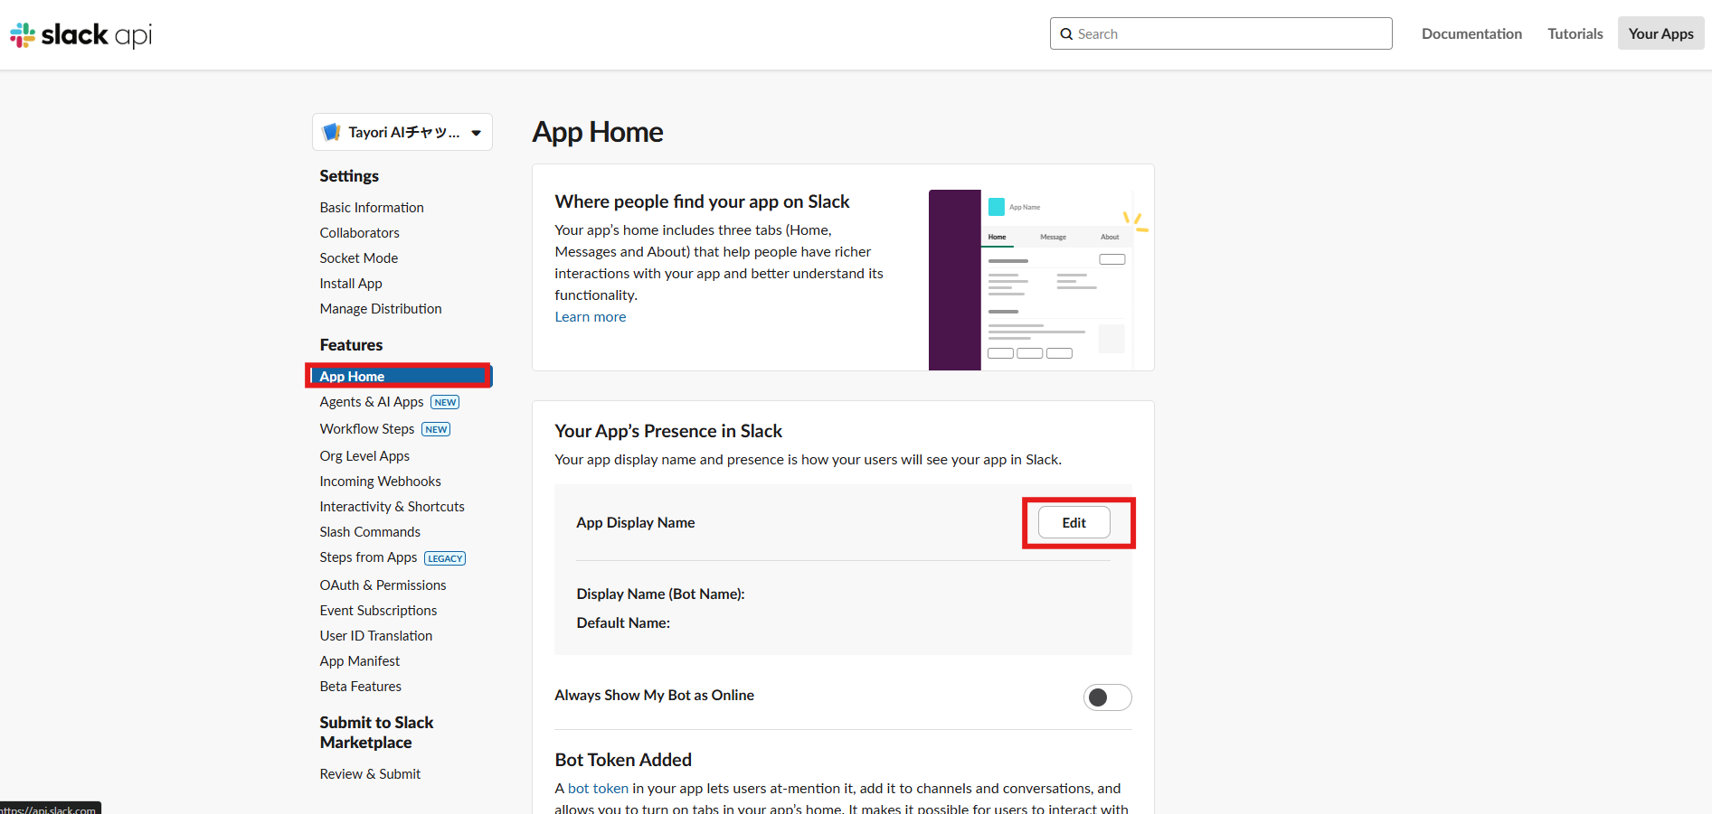Click the NEW badge beside Agents & AI Apps

tap(445, 403)
